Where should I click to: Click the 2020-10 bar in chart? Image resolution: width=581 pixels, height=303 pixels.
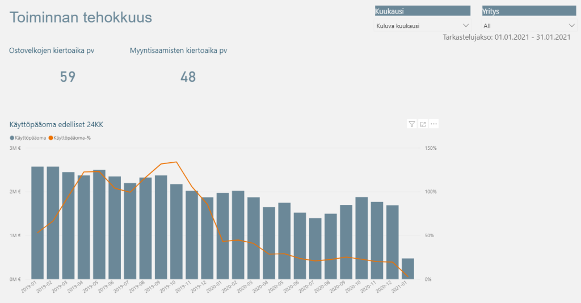tap(361, 238)
